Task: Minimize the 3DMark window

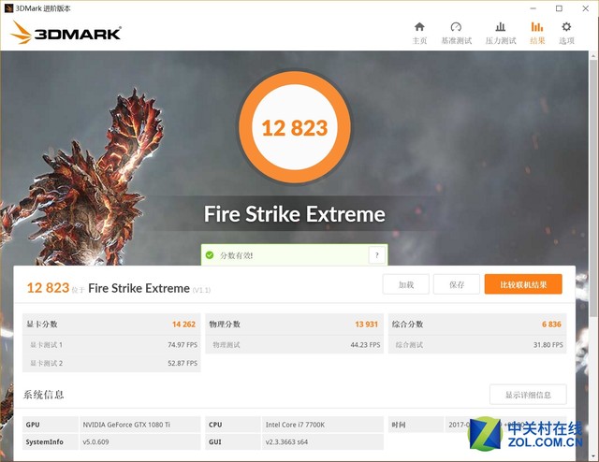Action: [533, 8]
